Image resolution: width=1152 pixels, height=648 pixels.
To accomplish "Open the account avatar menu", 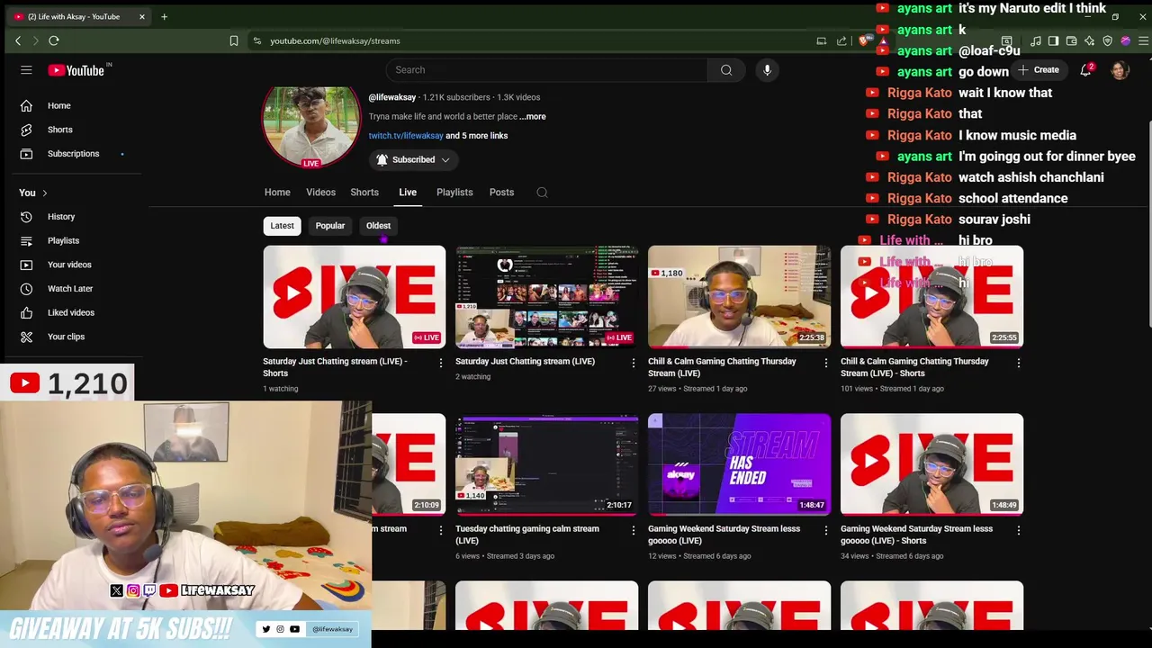I will [1120, 70].
